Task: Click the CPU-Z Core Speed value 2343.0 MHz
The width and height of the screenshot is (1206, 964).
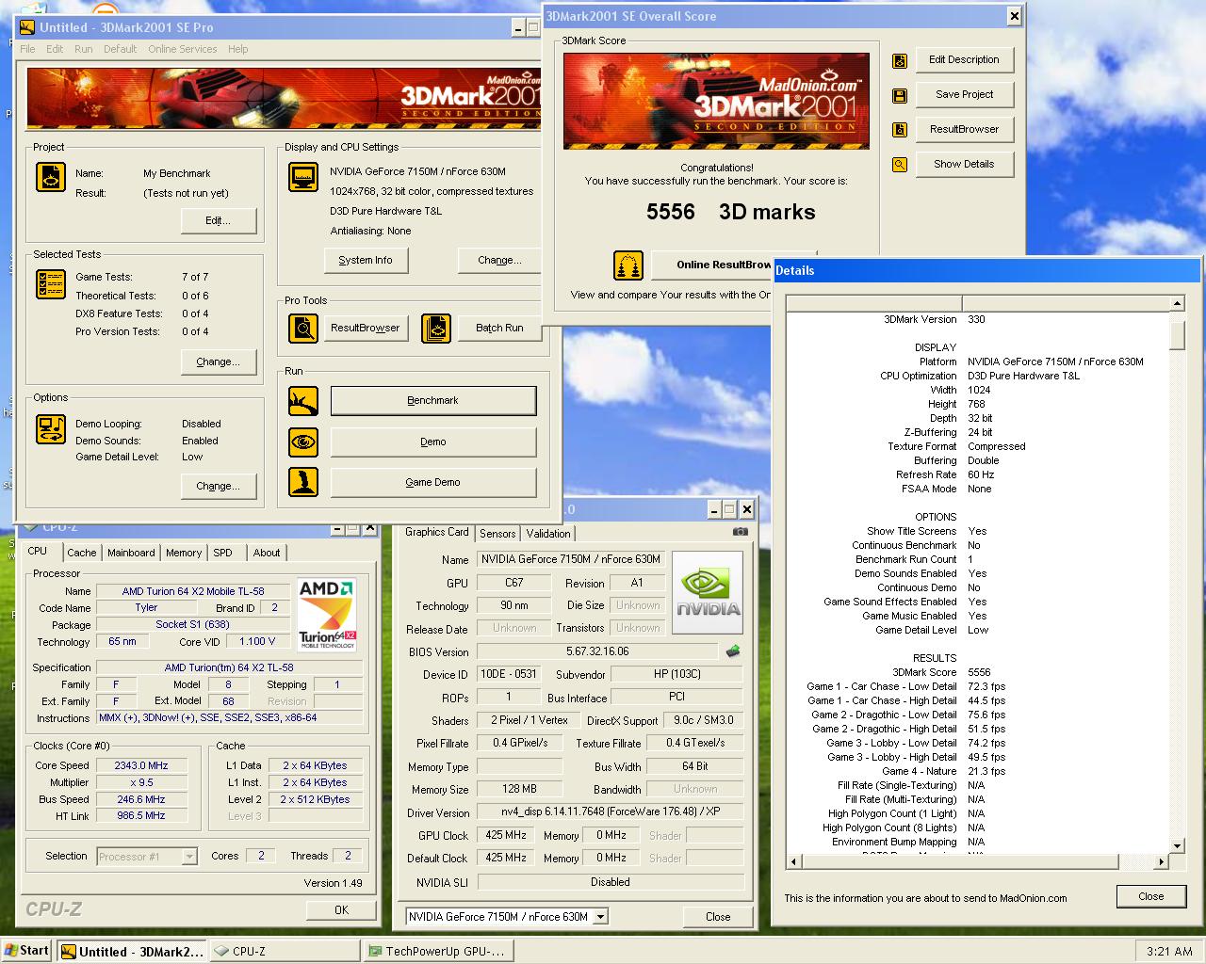Action: point(141,766)
